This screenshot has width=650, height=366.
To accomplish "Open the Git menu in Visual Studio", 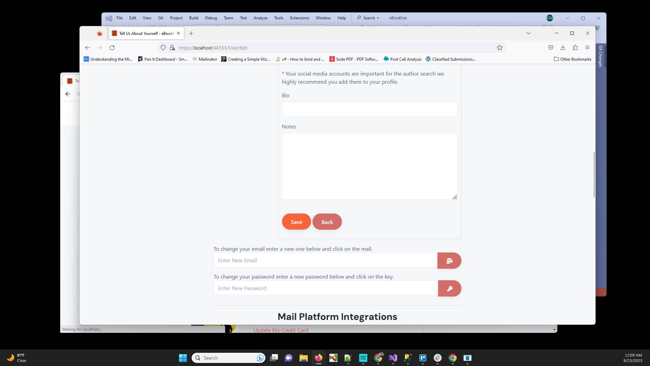I will tap(160, 18).
